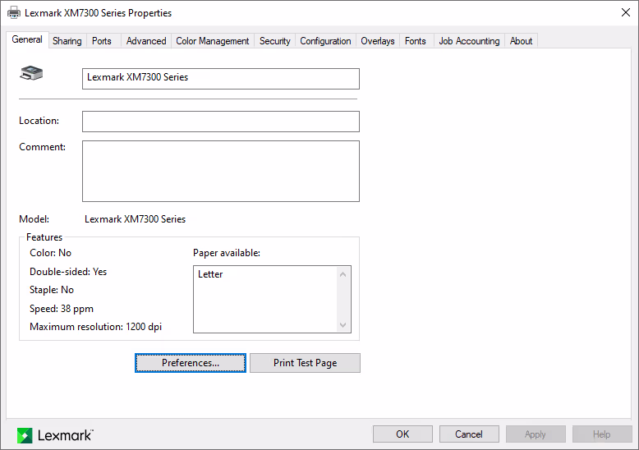Screen dimensions: 639x450
Task: Click the Apply button
Action: [536, 434]
